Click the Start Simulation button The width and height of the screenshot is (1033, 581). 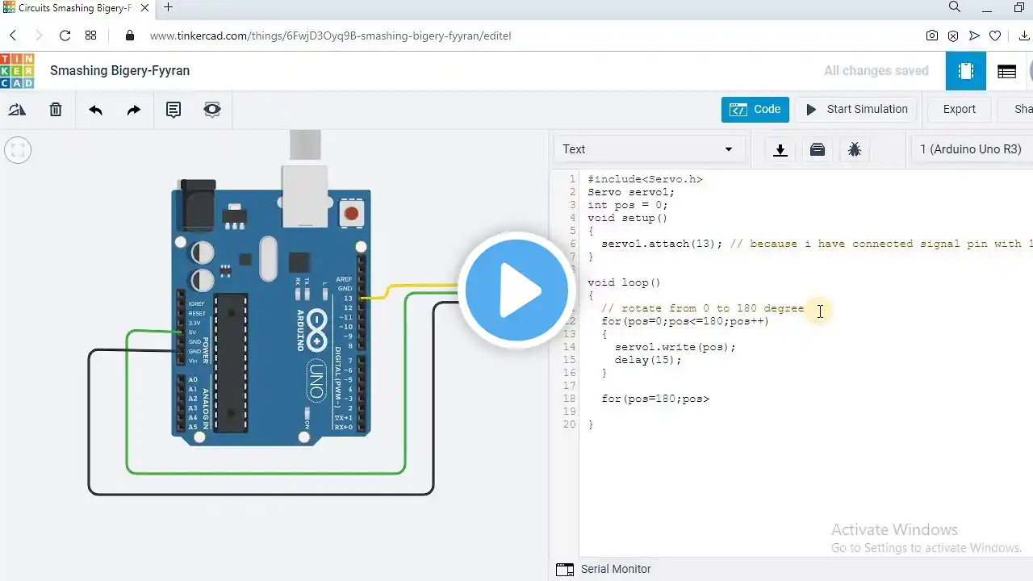point(856,110)
